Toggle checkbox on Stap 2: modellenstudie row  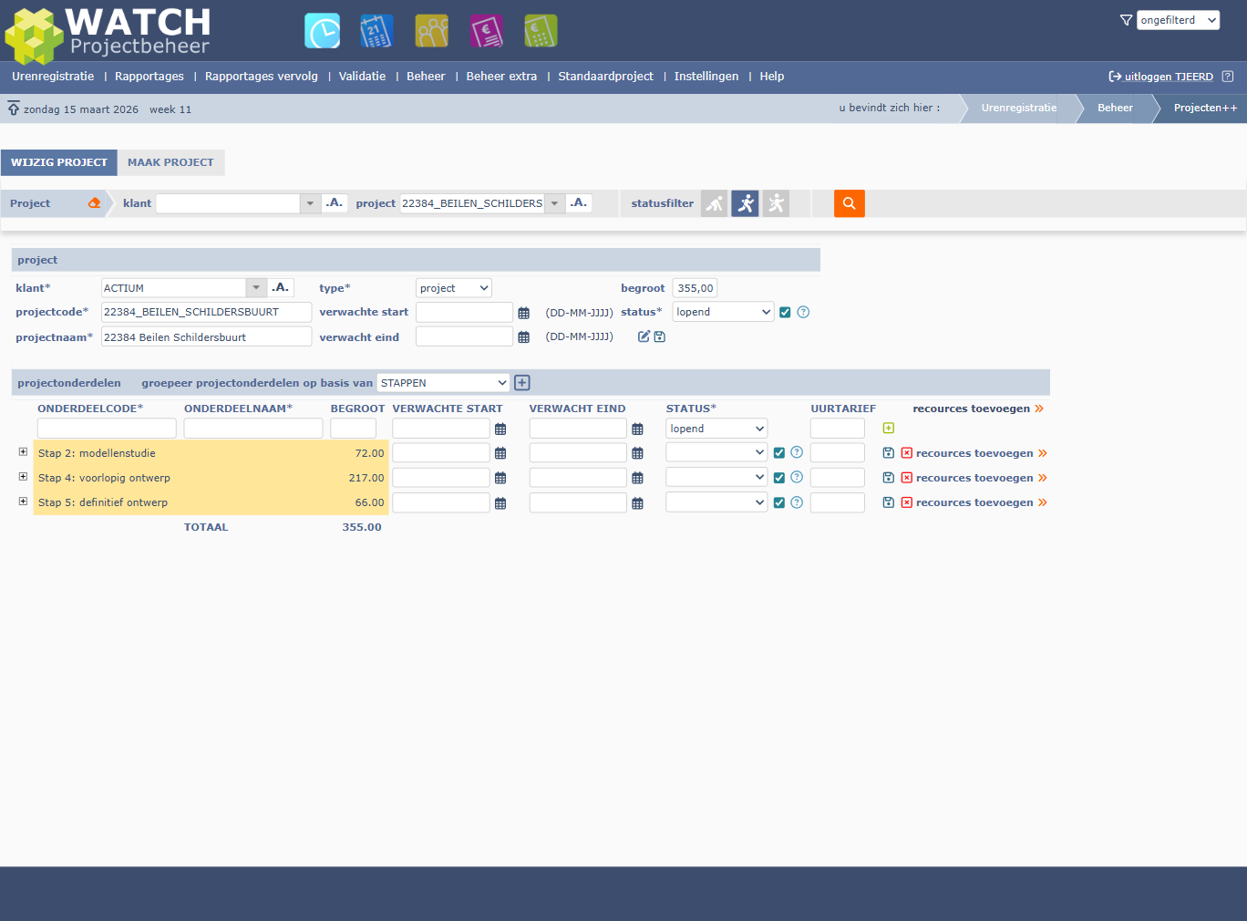point(779,453)
